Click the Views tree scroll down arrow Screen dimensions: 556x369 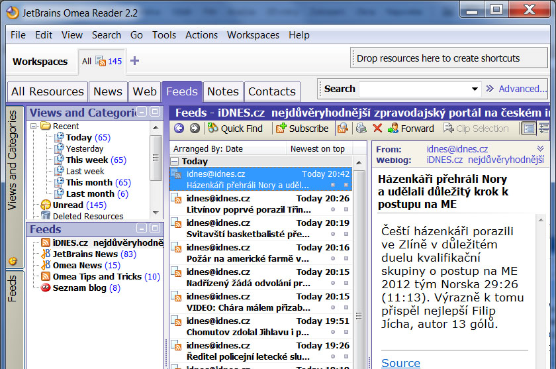click(156, 213)
